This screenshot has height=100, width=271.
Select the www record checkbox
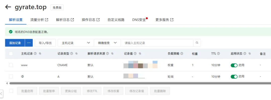[11, 65]
